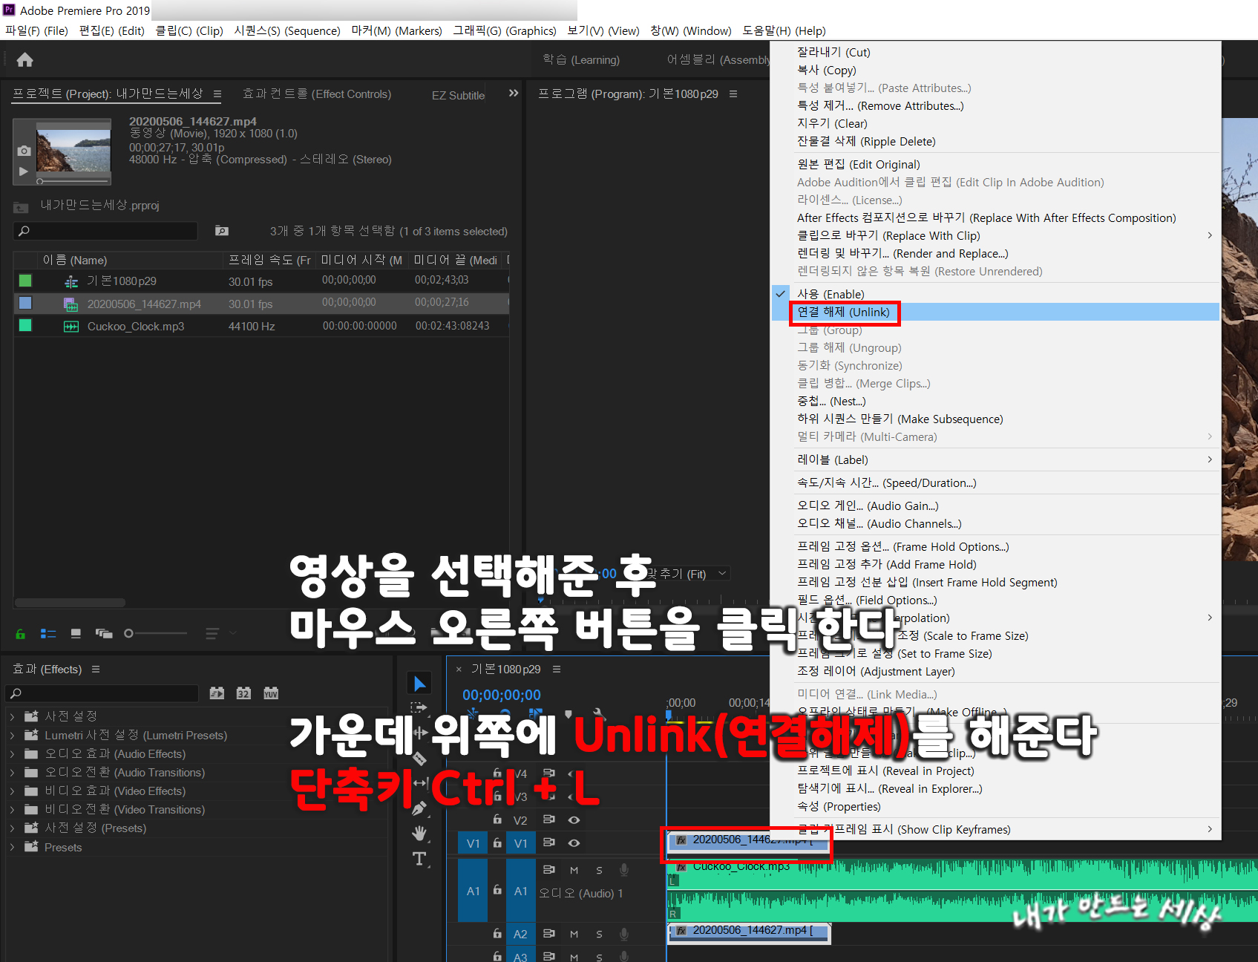Image resolution: width=1258 pixels, height=962 pixels.
Task: Expand the Audio Transitions folder
Action: click(12, 773)
